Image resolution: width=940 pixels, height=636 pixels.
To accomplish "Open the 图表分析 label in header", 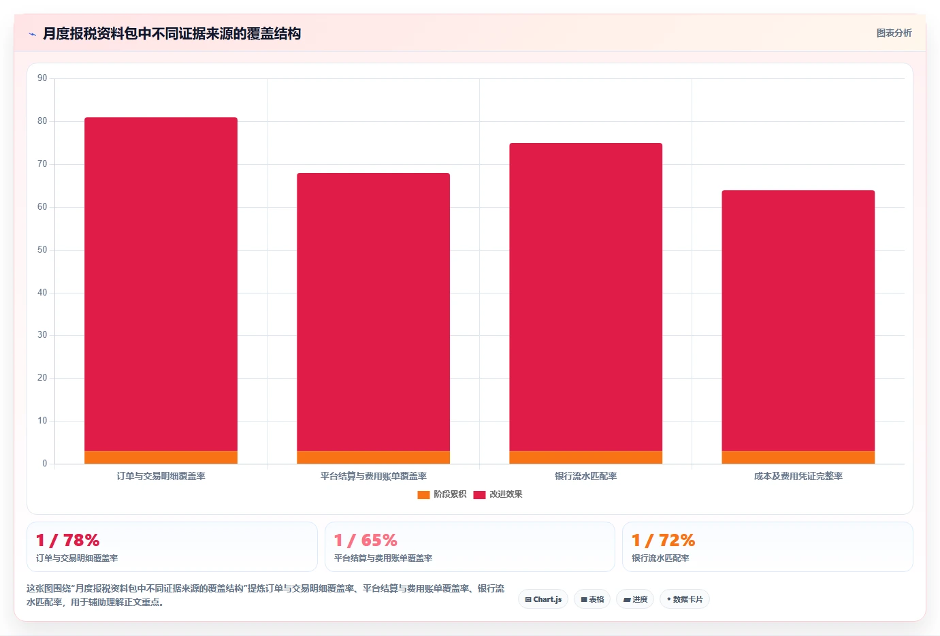I will 894,33.
